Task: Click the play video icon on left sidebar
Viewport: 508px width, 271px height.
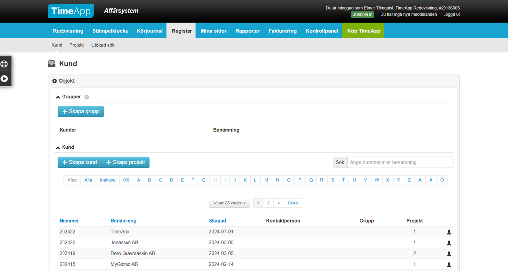Action: 5,78
